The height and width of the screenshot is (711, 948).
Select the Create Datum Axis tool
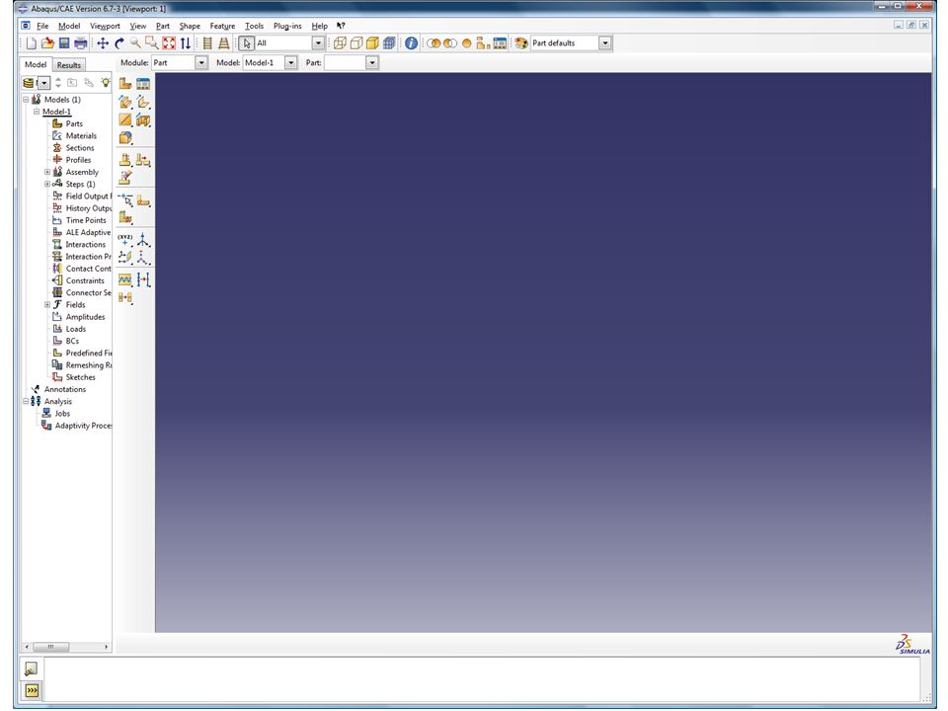(143, 240)
